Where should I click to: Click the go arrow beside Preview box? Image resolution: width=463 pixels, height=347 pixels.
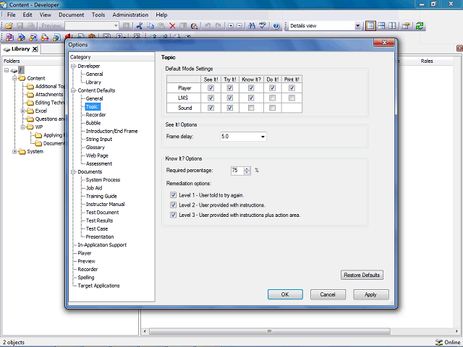pos(126,26)
